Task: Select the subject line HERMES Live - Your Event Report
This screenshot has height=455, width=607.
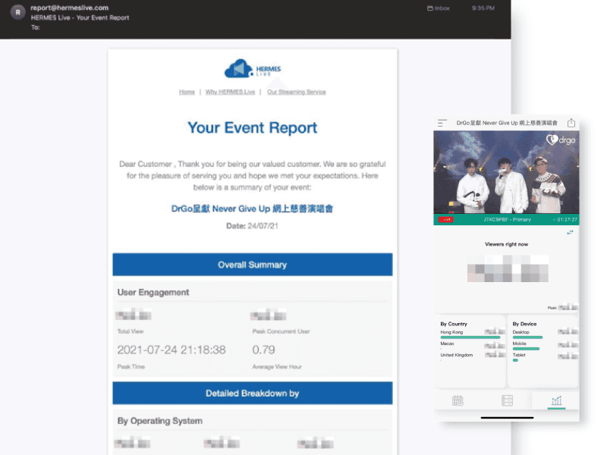Action: click(80, 17)
